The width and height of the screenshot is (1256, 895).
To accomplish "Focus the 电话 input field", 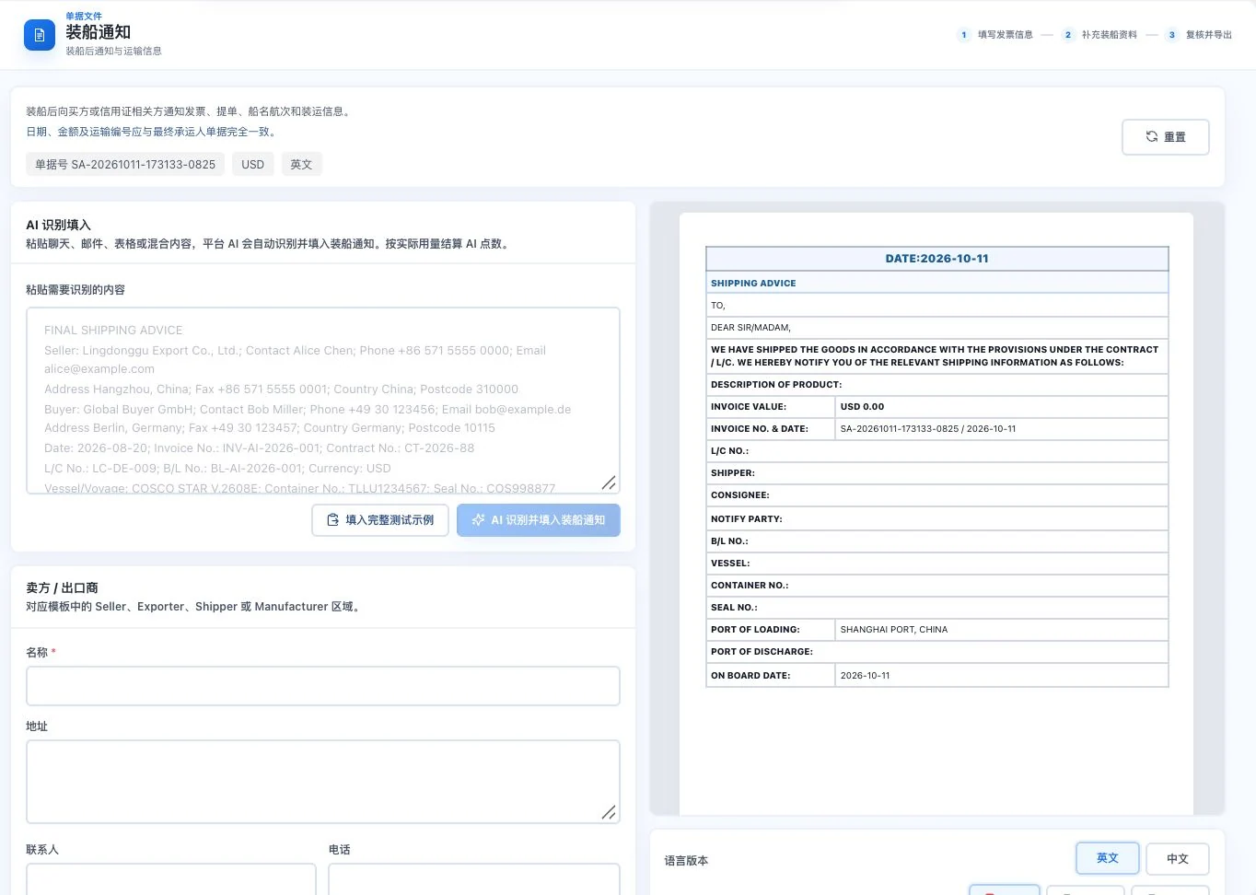I will click(474, 879).
